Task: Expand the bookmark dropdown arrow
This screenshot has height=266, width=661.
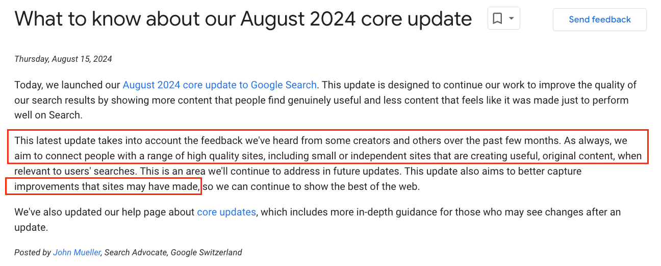Action: pos(512,19)
